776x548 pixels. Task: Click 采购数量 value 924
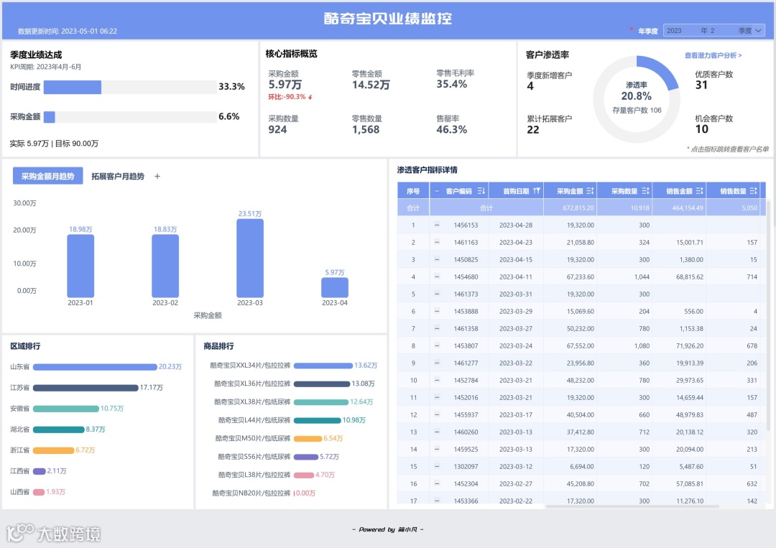(277, 129)
